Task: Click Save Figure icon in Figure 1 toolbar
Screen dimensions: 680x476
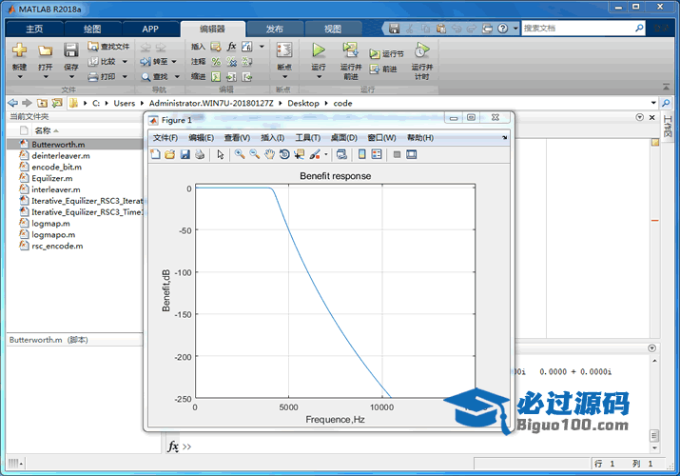Action: (185, 154)
